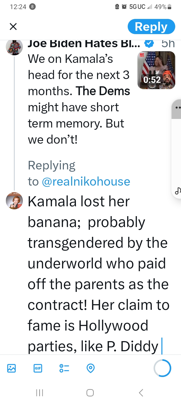The image size is (181, 404).
Task: Open the GIF picker
Action: pos(38,368)
